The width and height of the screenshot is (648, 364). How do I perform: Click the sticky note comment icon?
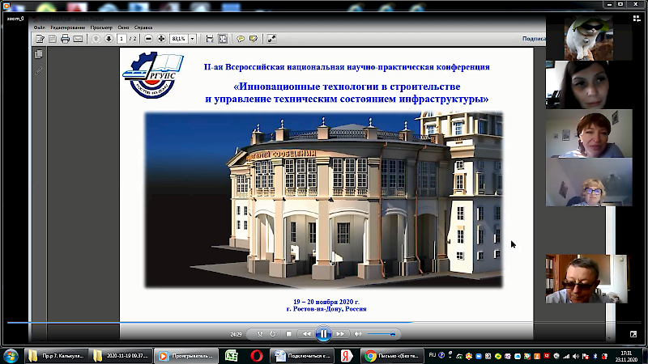(241, 38)
